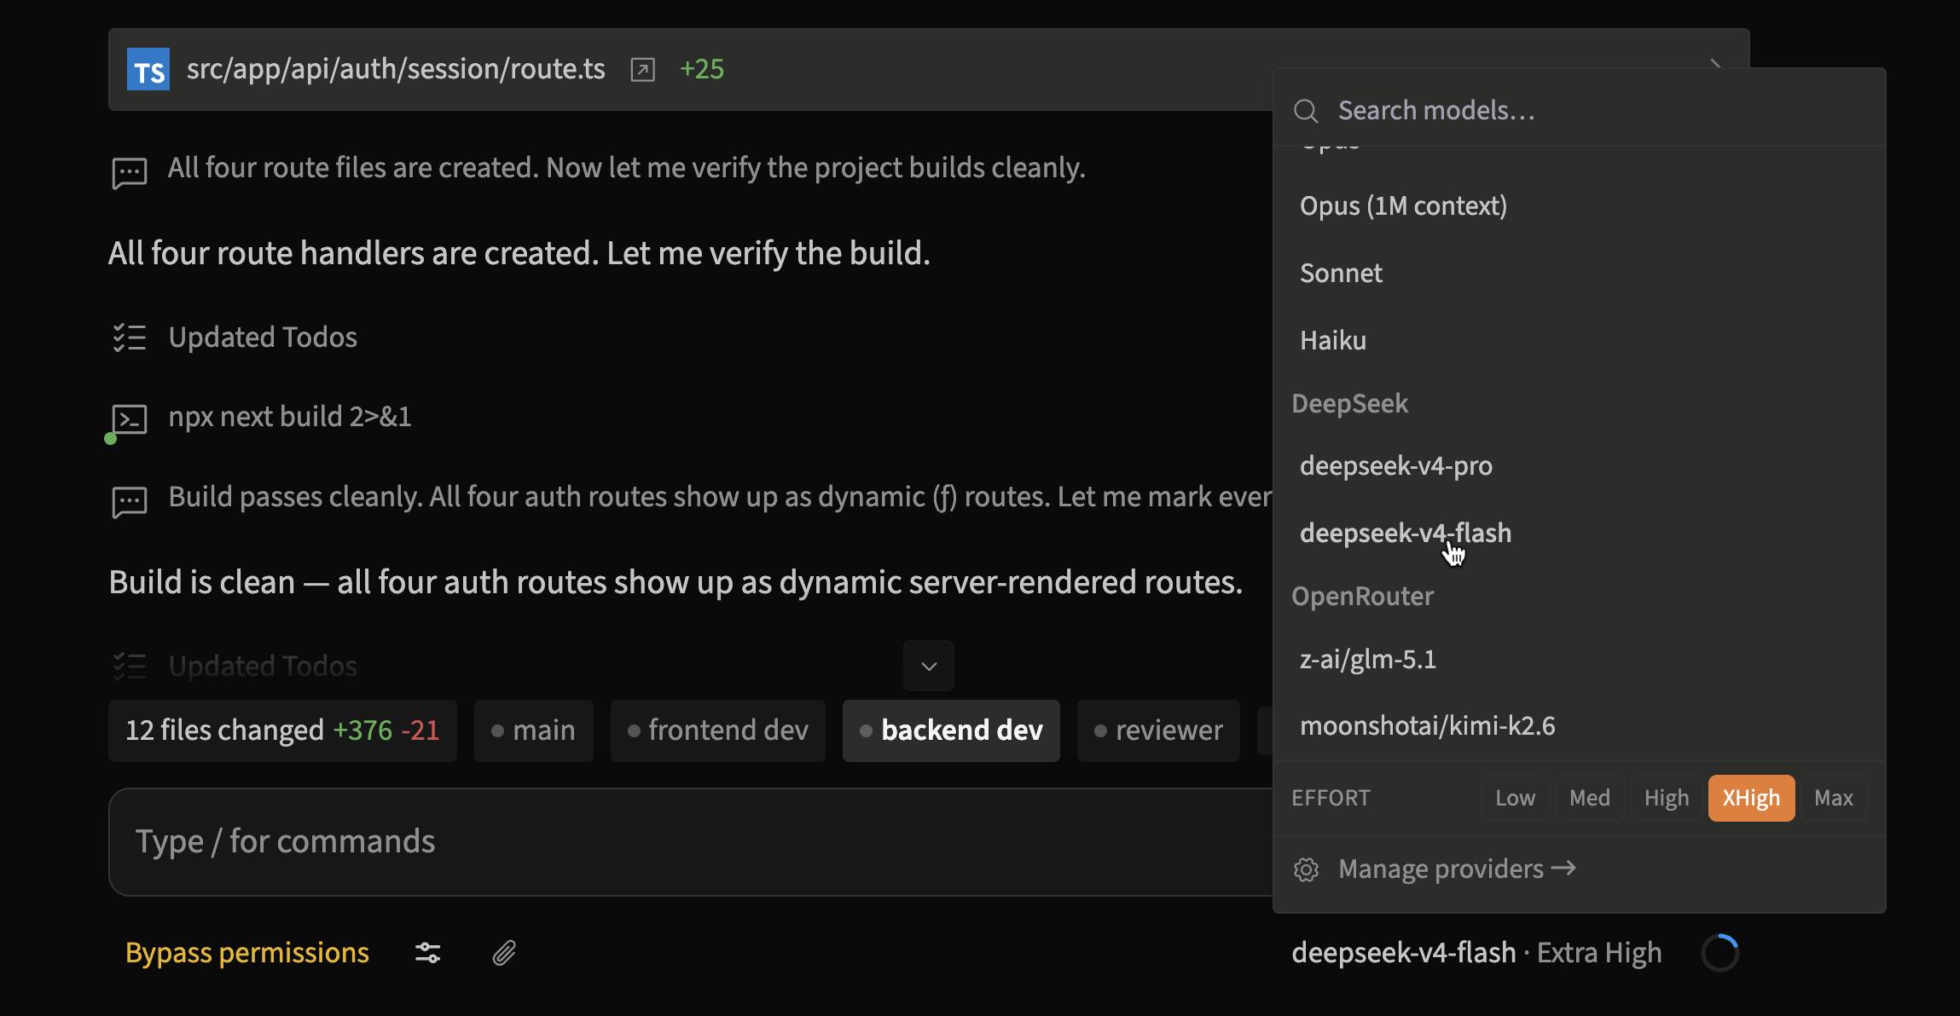Open model selector showing deepseek-v4-flash
The image size is (1960, 1016).
pyautogui.click(x=1476, y=953)
